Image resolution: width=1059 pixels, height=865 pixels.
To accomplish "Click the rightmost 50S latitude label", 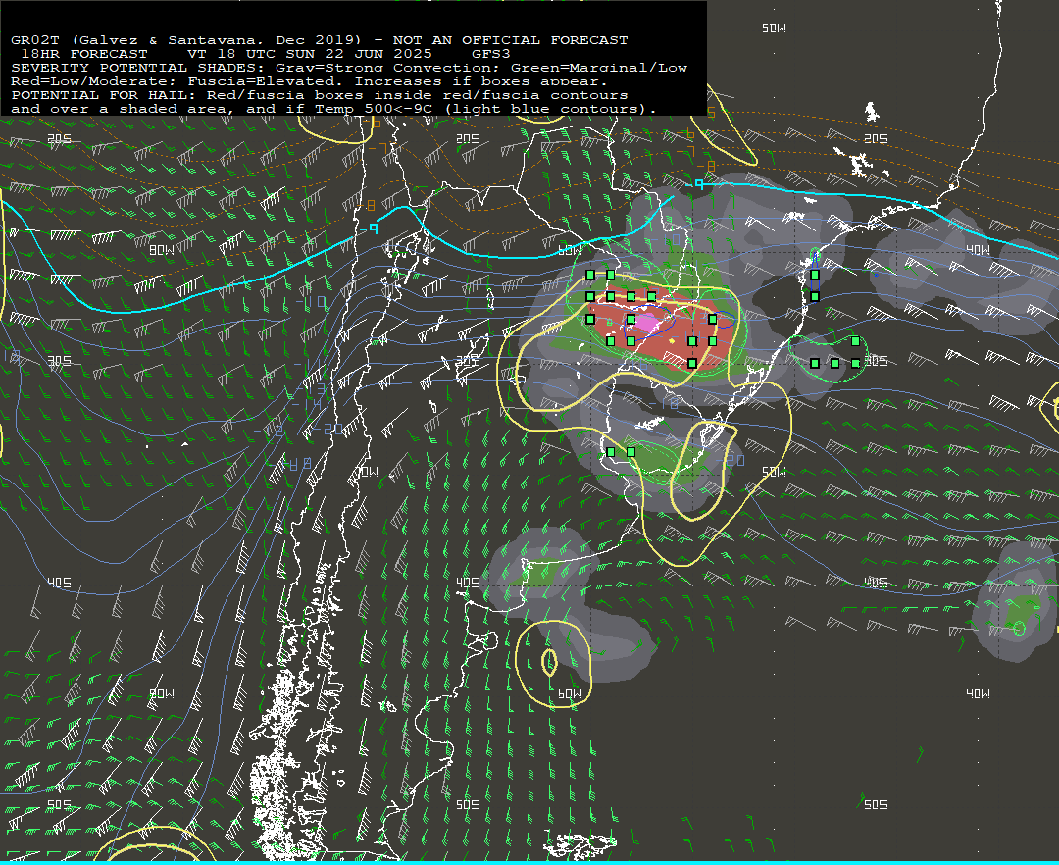I will coord(876,804).
